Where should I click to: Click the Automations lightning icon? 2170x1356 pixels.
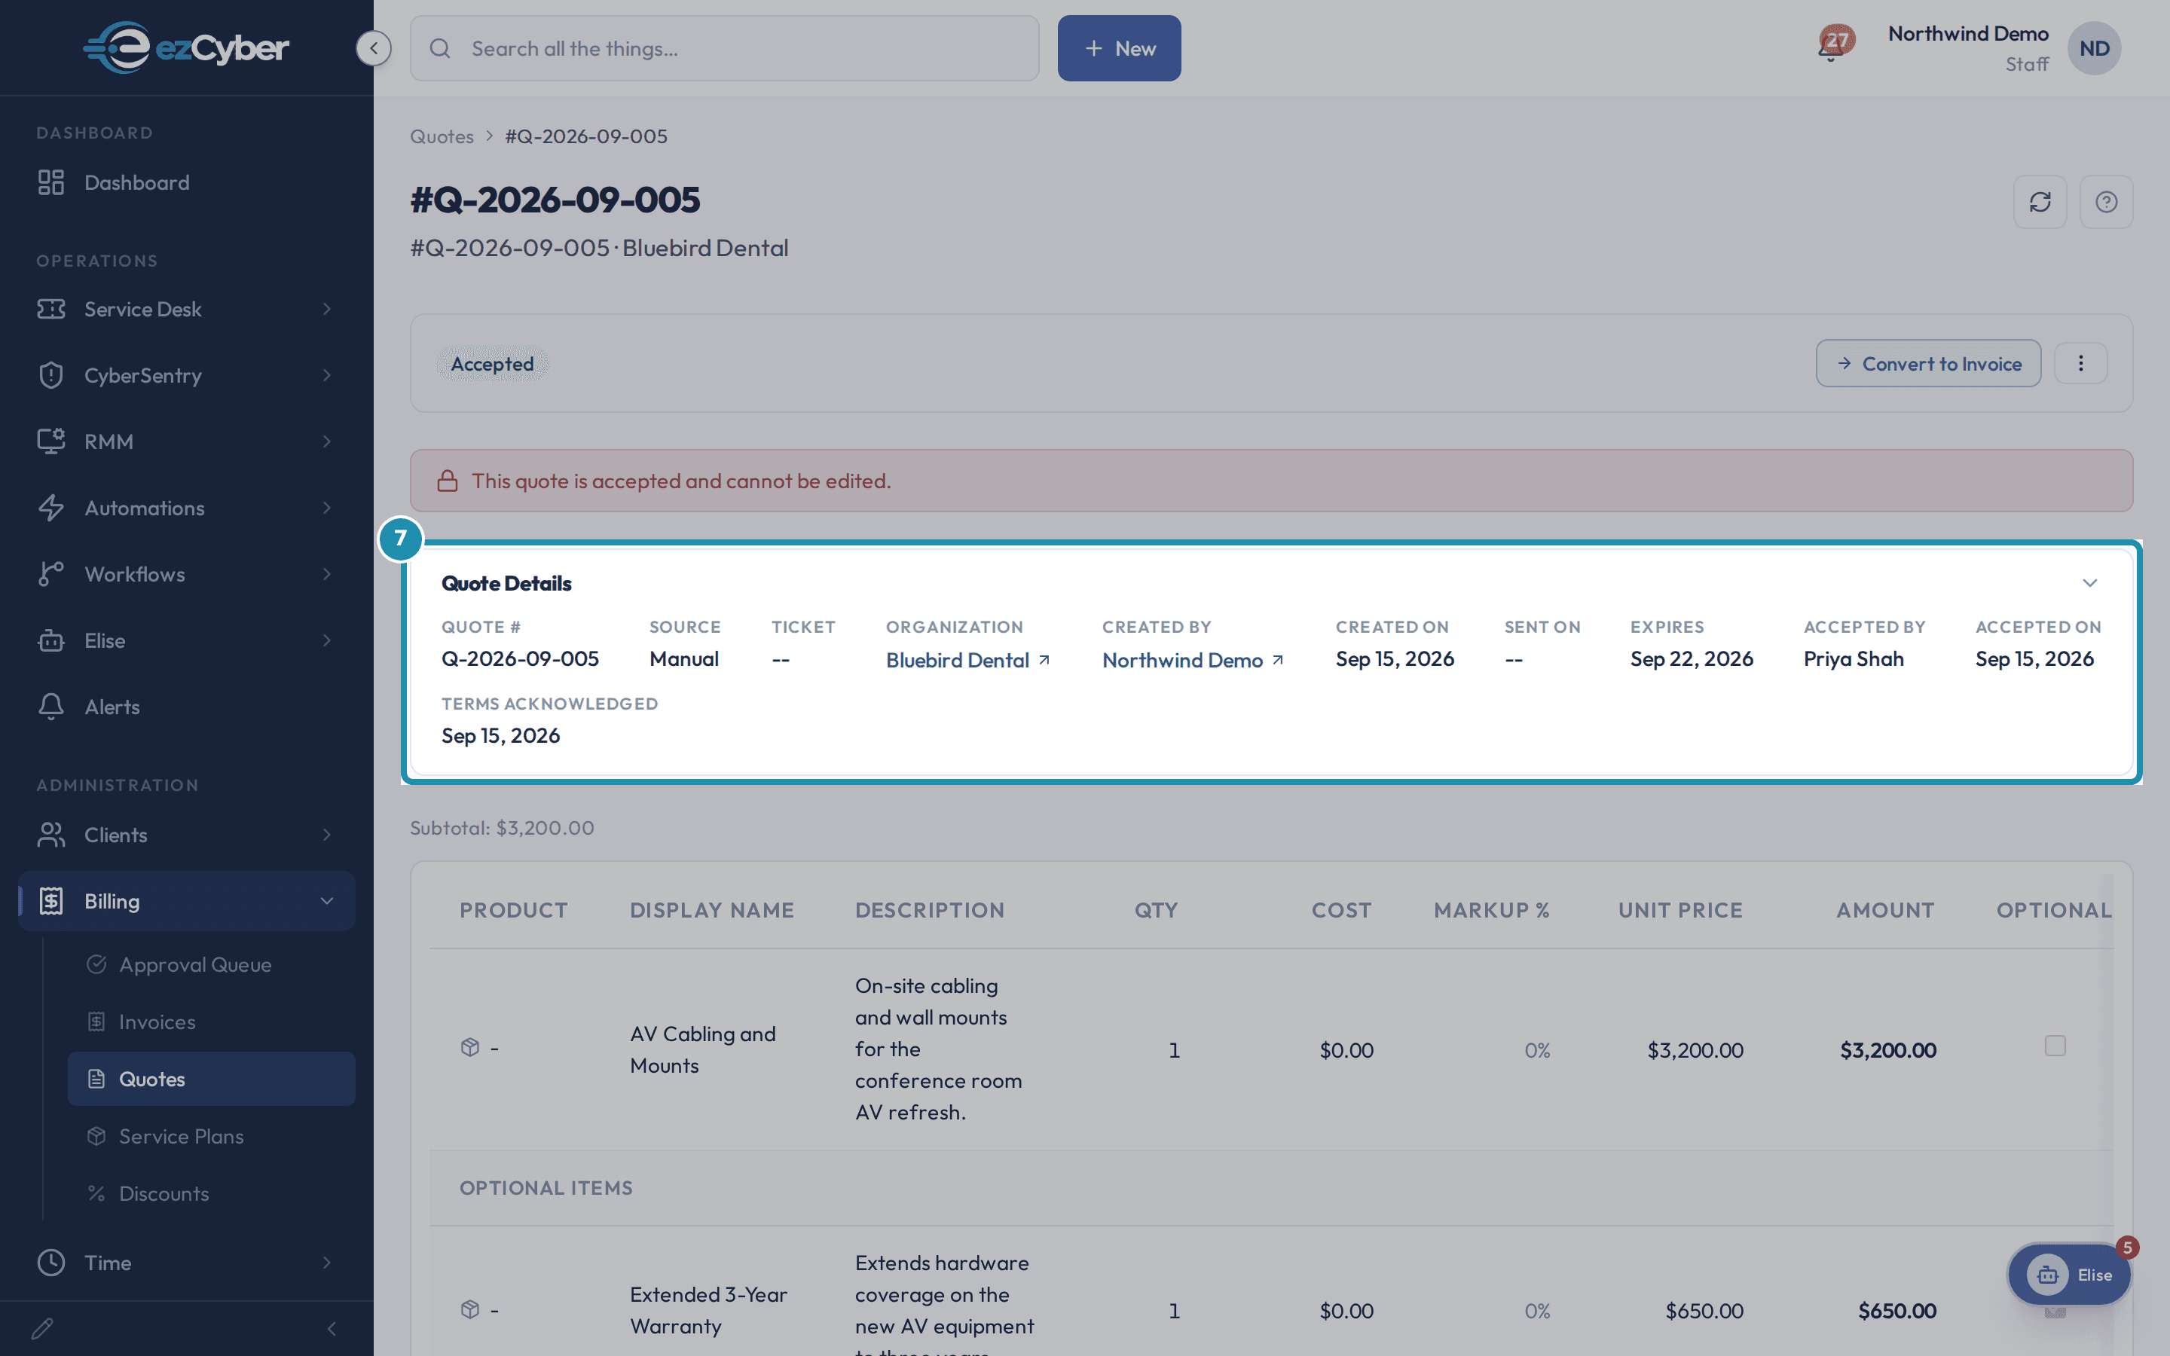pos(51,508)
